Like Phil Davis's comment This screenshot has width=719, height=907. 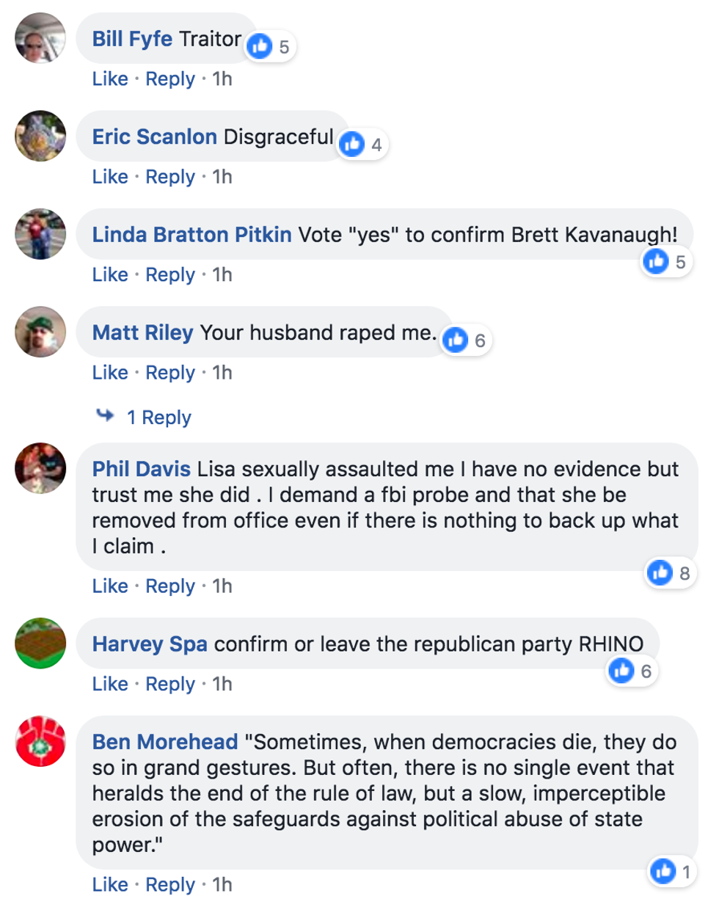pos(109,586)
